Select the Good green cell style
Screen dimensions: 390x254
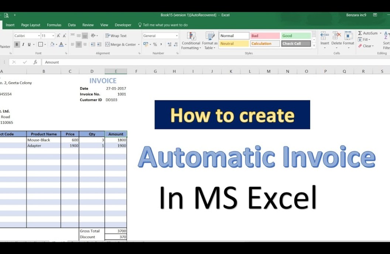point(295,36)
